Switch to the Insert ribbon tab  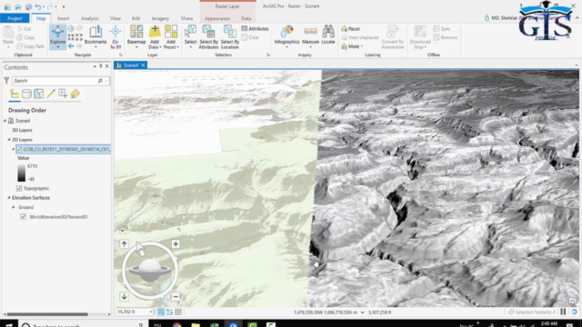tap(63, 18)
